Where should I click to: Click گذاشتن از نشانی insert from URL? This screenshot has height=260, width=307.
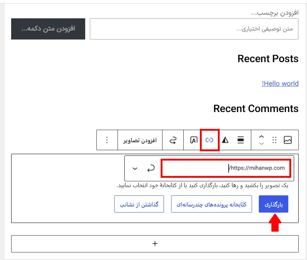pyautogui.click(x=139, y=204)
